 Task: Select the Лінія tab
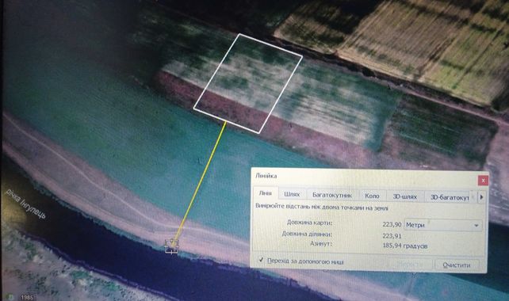click(266, 193)
